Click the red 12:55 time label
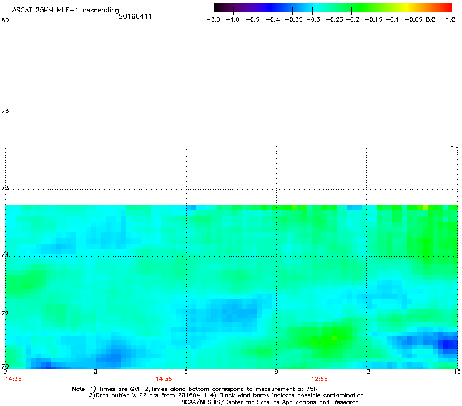Screen dimensions: 462x406 pyautogui.click(x=319, y=379)
